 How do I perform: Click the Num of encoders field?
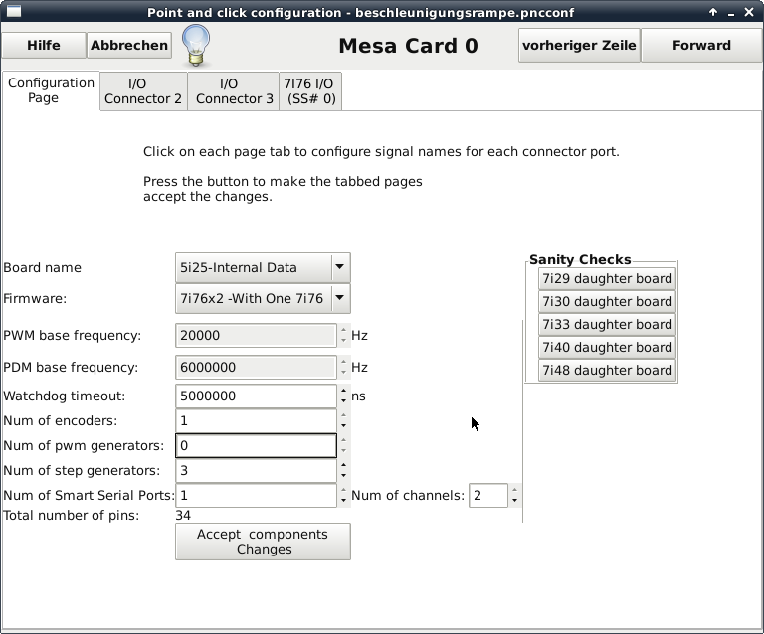(256, 421)
